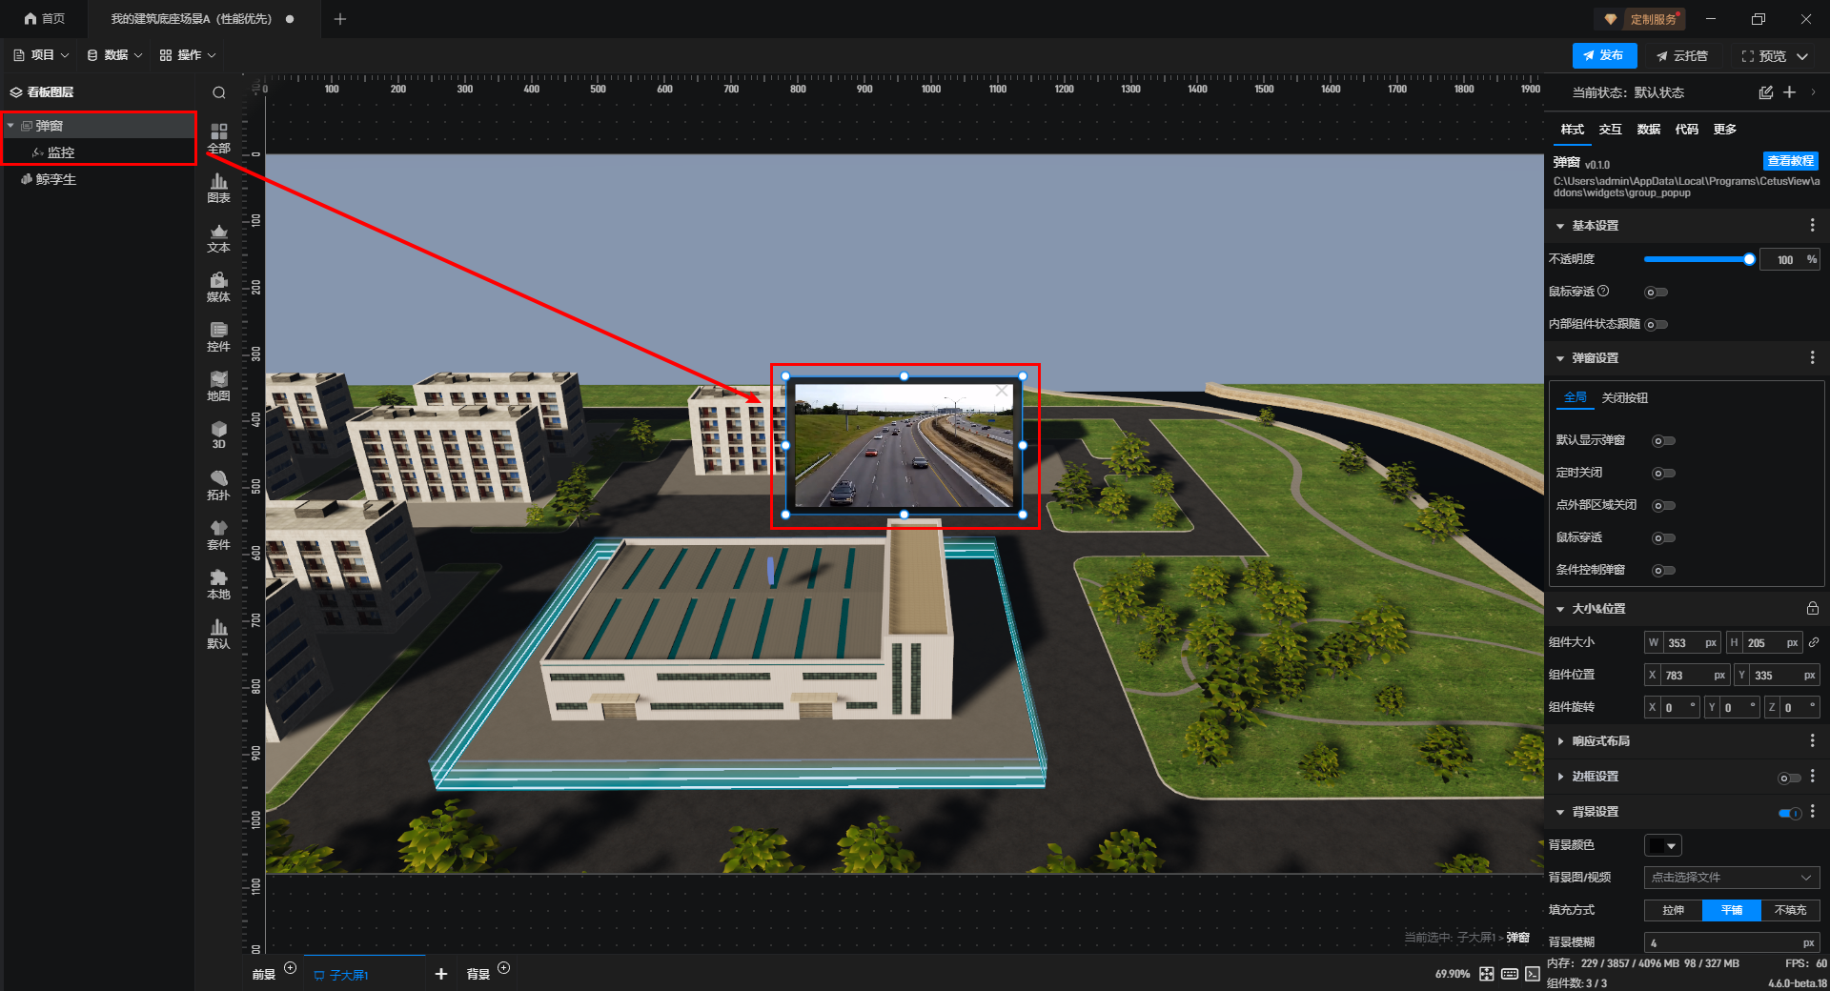Expand the 响应式布局 section
1830x991 pixels.
click(1600, 741)
